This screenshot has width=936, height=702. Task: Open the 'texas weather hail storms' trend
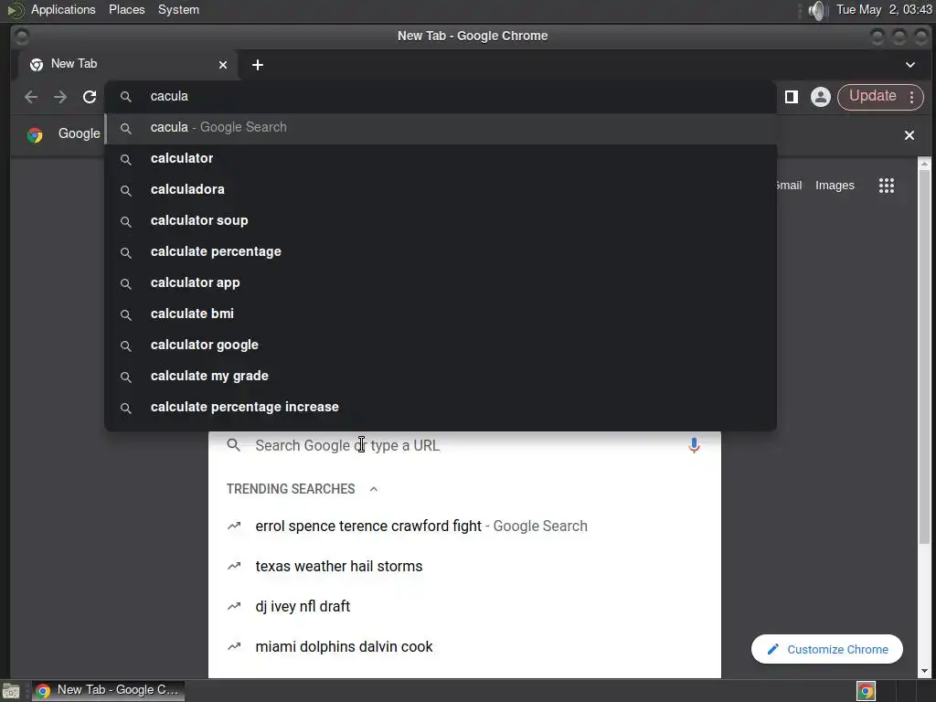click(464, 566)
